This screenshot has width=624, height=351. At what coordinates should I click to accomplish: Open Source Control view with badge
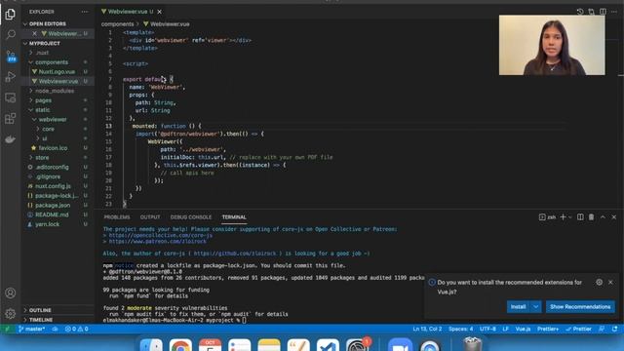tap(11, 56)
